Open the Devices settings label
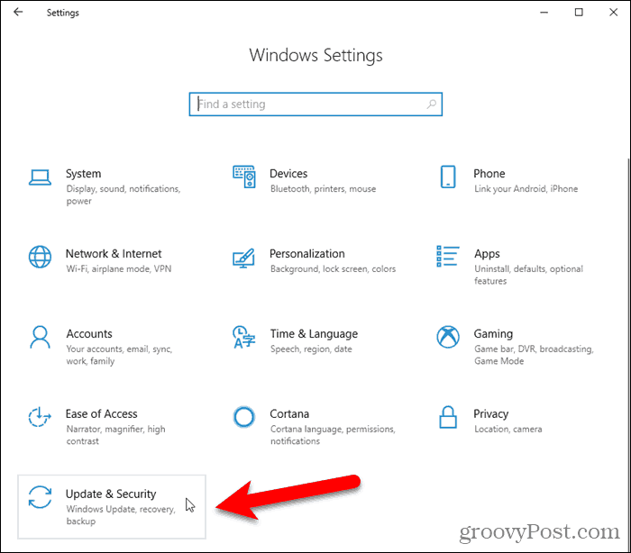 [x=288, y=174]
